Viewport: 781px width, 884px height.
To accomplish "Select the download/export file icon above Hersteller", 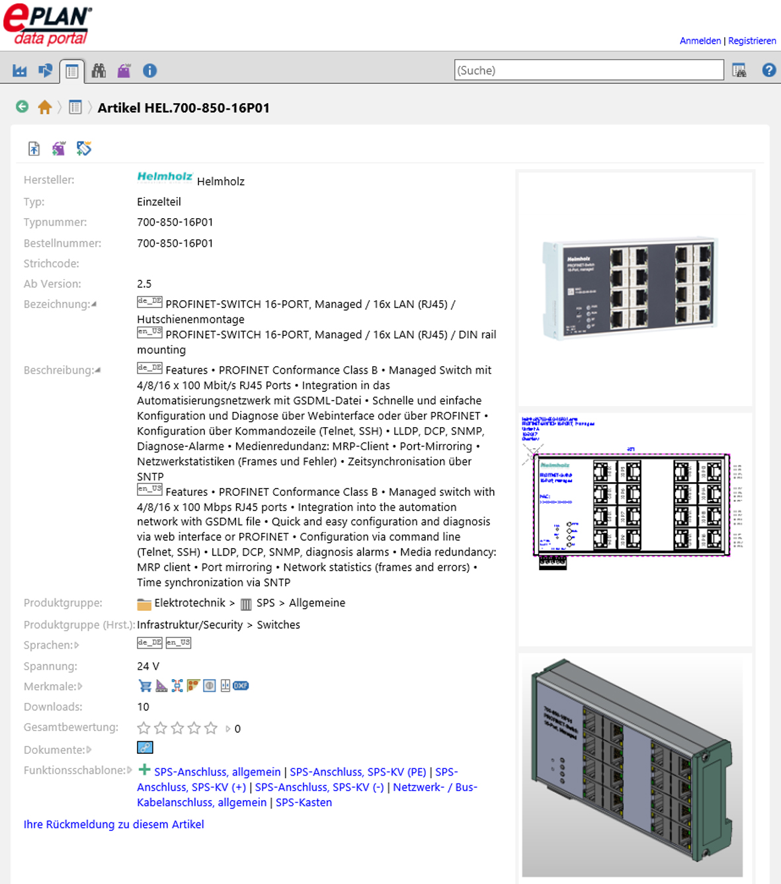I will (x=32, y=149).
